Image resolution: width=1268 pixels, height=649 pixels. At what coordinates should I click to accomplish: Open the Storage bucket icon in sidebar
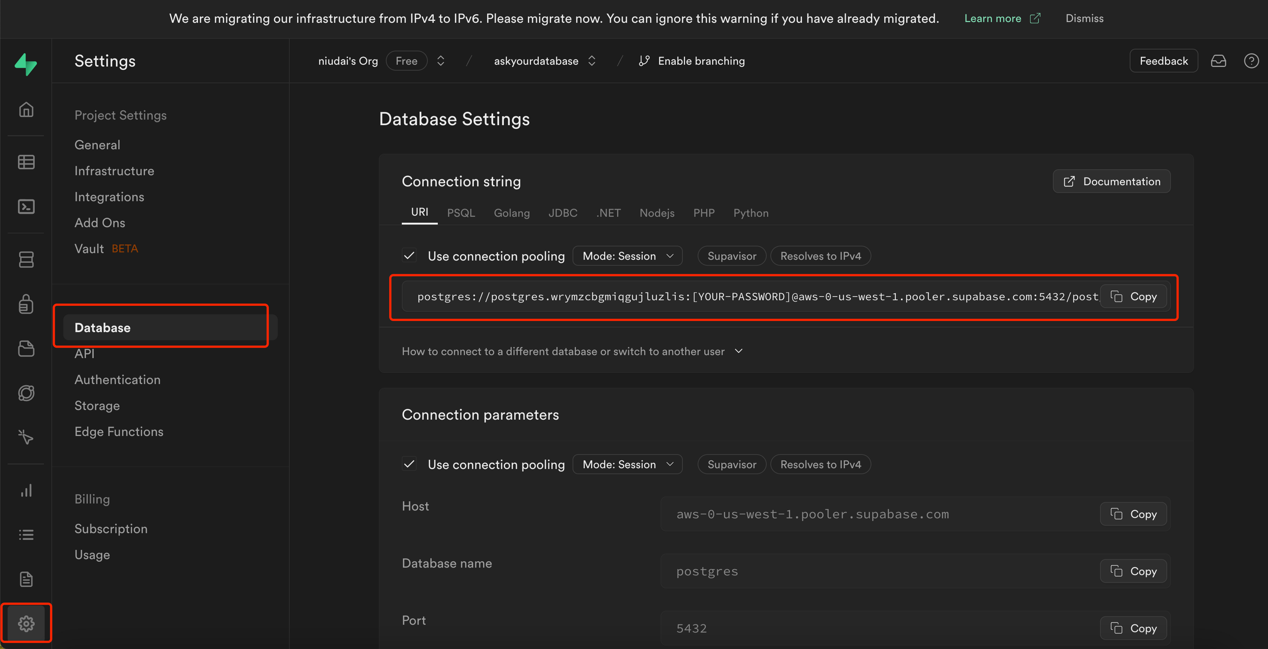tap(26, 349)
